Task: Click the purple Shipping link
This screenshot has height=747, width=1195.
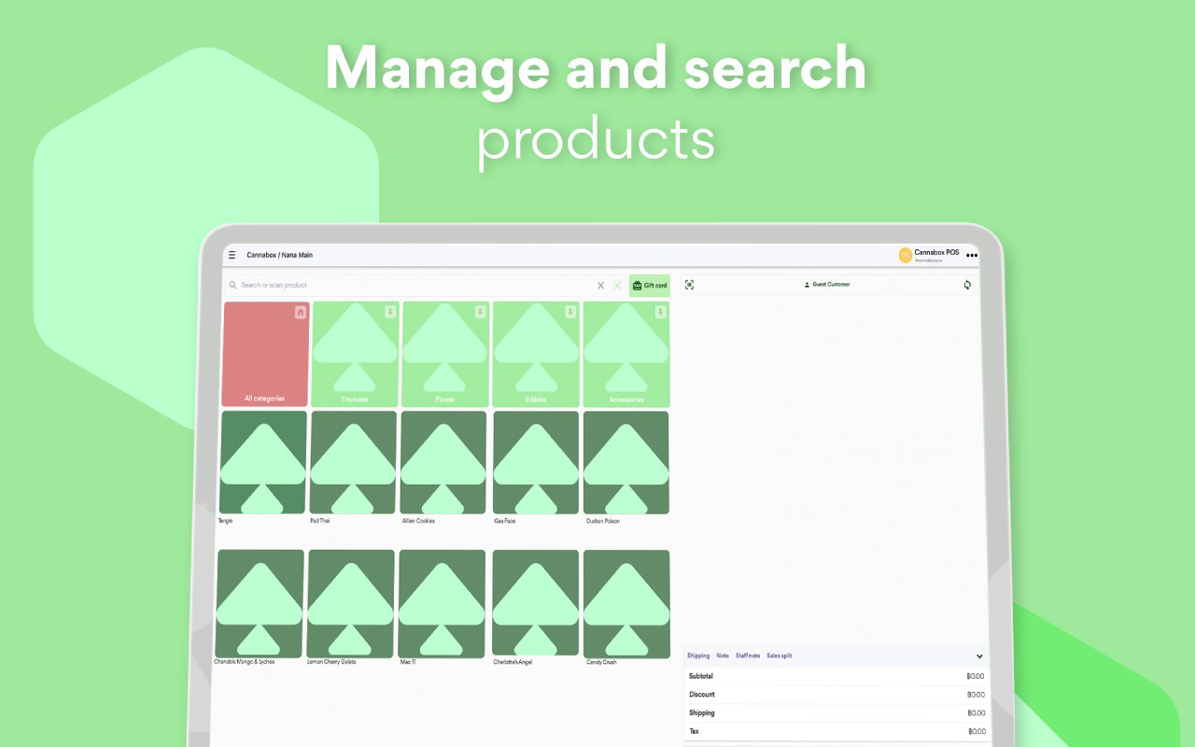Action: coord(698,655)
